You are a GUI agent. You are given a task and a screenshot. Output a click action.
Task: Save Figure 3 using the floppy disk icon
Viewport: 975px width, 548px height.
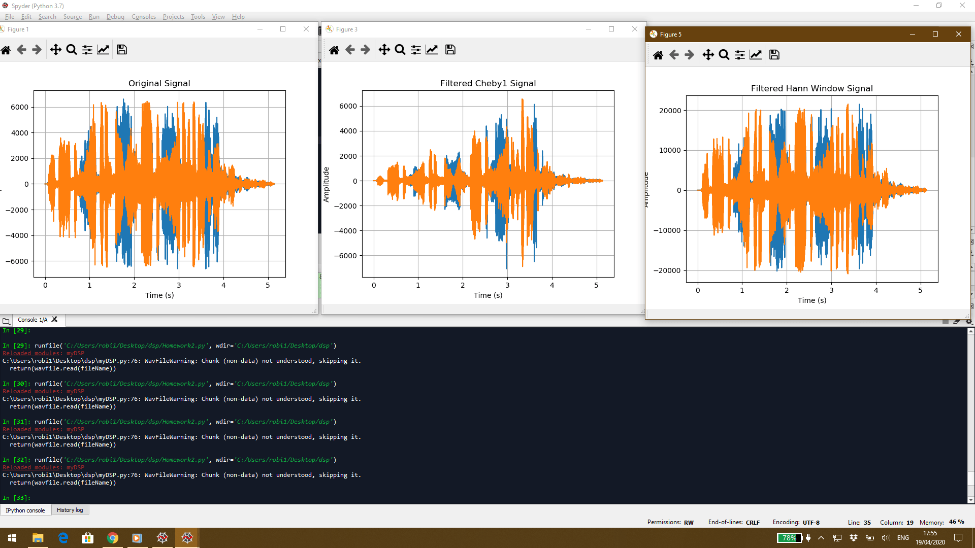click(x=450, y=50)
